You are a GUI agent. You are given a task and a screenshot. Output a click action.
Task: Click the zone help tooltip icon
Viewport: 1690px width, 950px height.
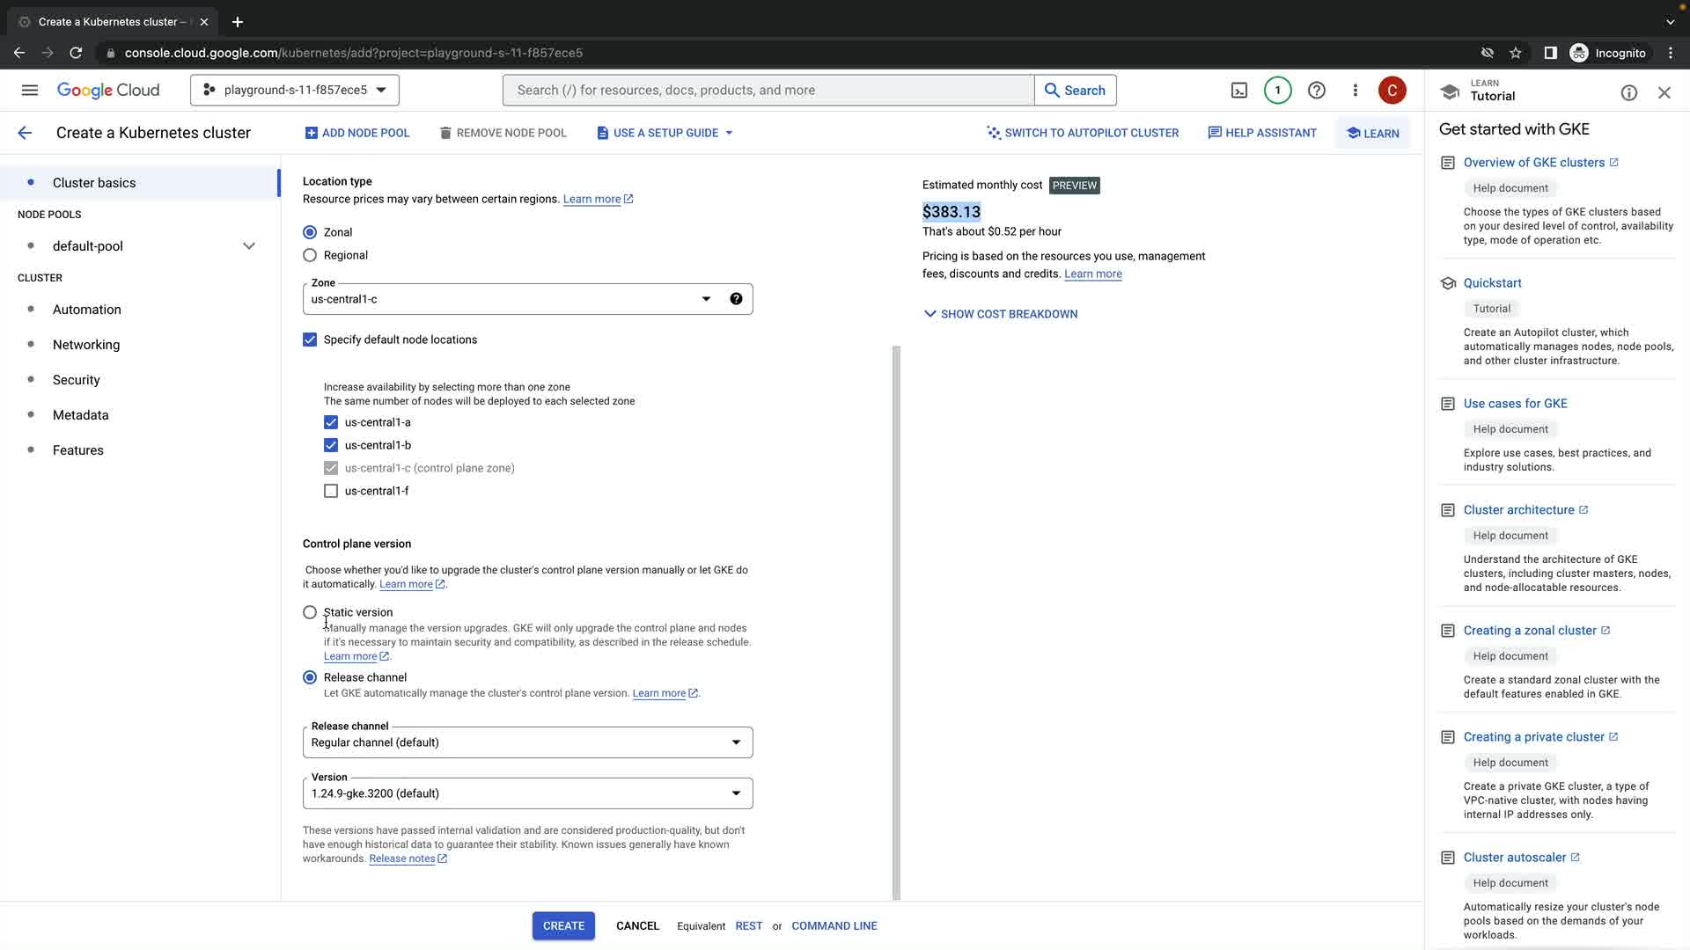(x=736, y=299)
